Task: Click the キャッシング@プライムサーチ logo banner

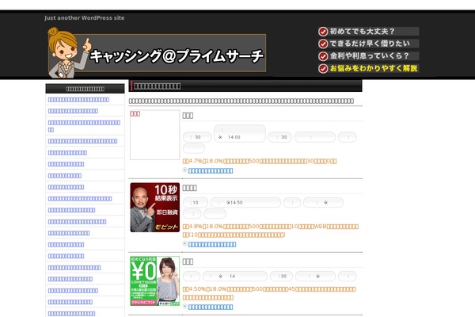Action: (157, 53)
